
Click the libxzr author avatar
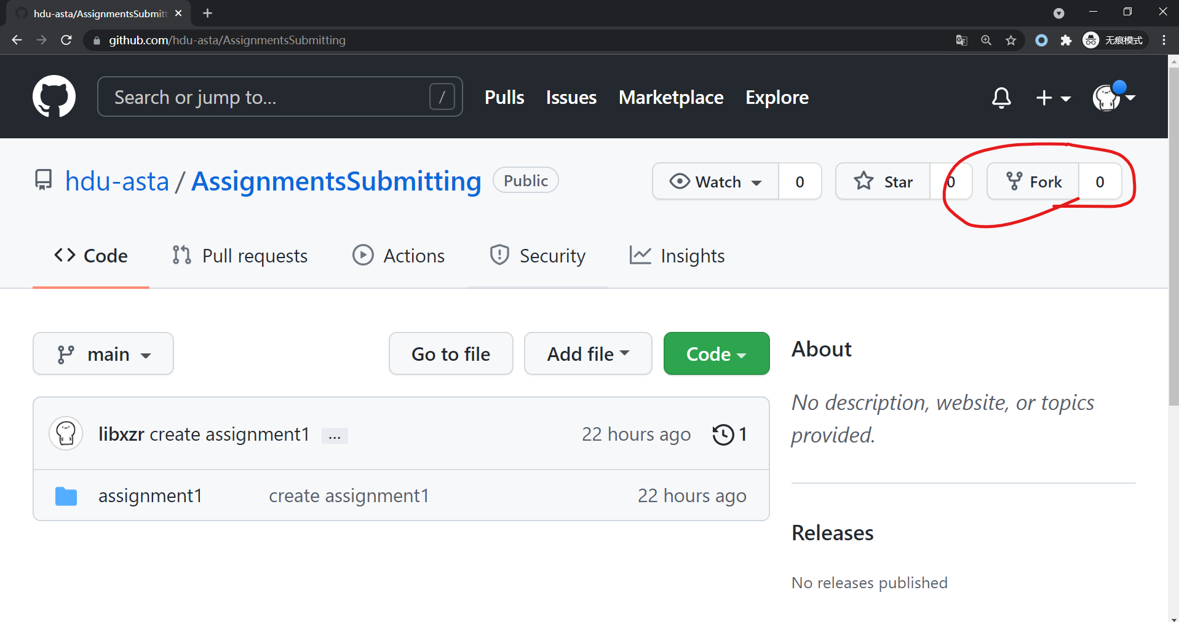(x=66, y=434)
